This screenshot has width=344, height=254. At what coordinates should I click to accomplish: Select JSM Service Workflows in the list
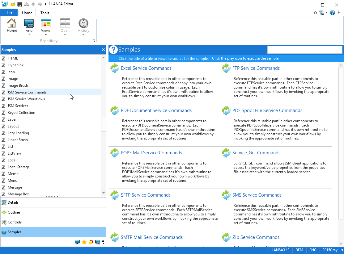[x=26, y=99]
